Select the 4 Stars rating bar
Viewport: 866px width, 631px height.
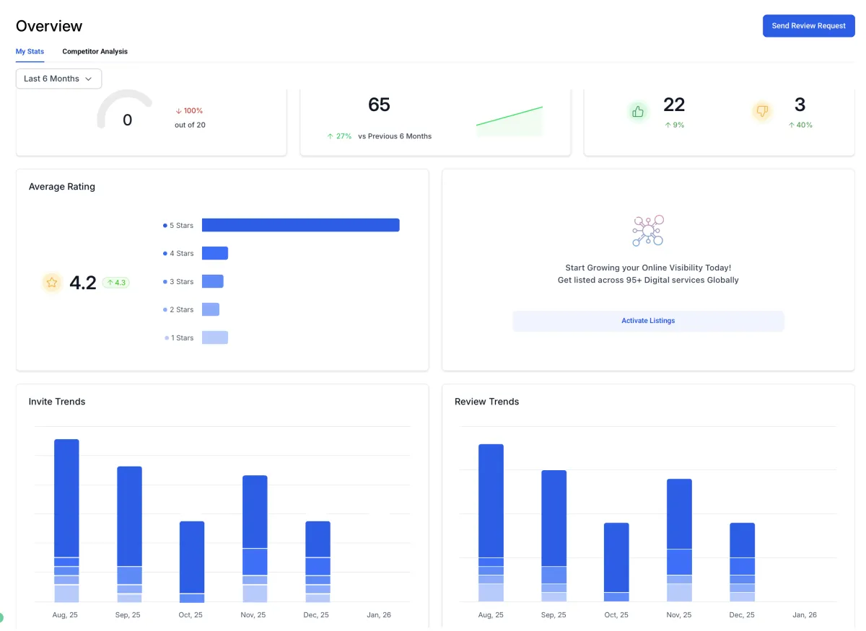tap(215, 253)
